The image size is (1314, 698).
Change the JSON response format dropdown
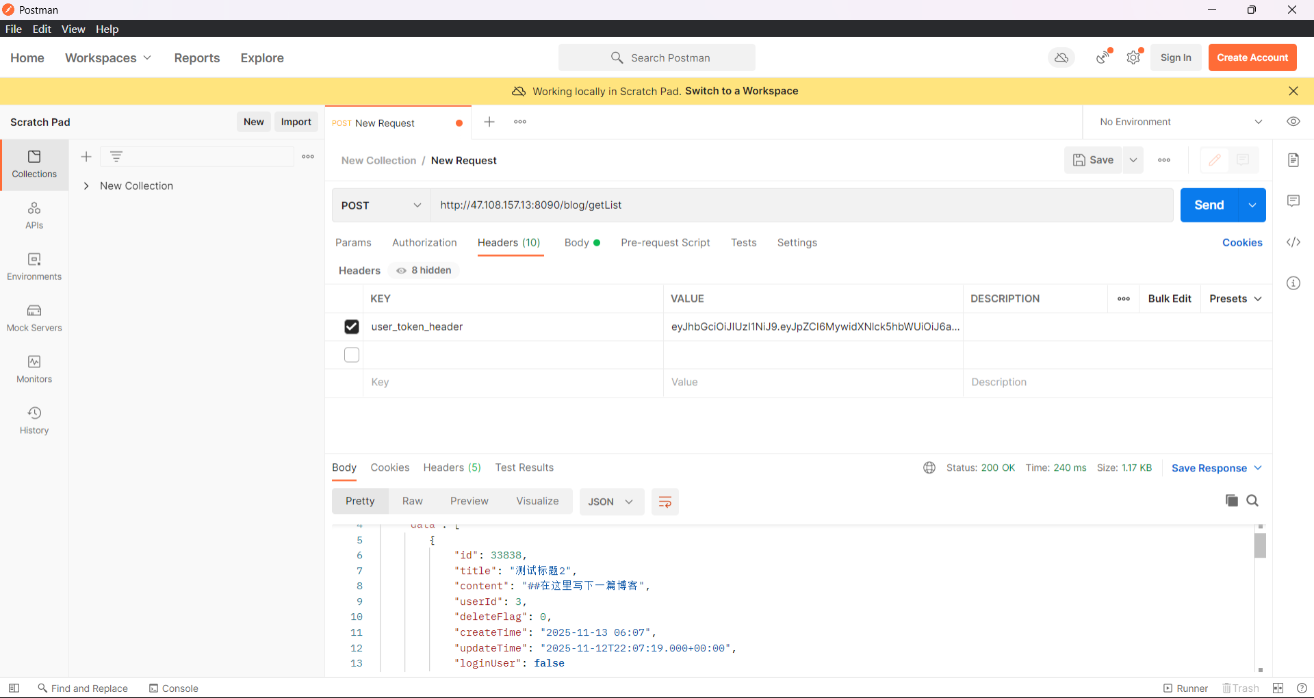[x=612, y=502]
